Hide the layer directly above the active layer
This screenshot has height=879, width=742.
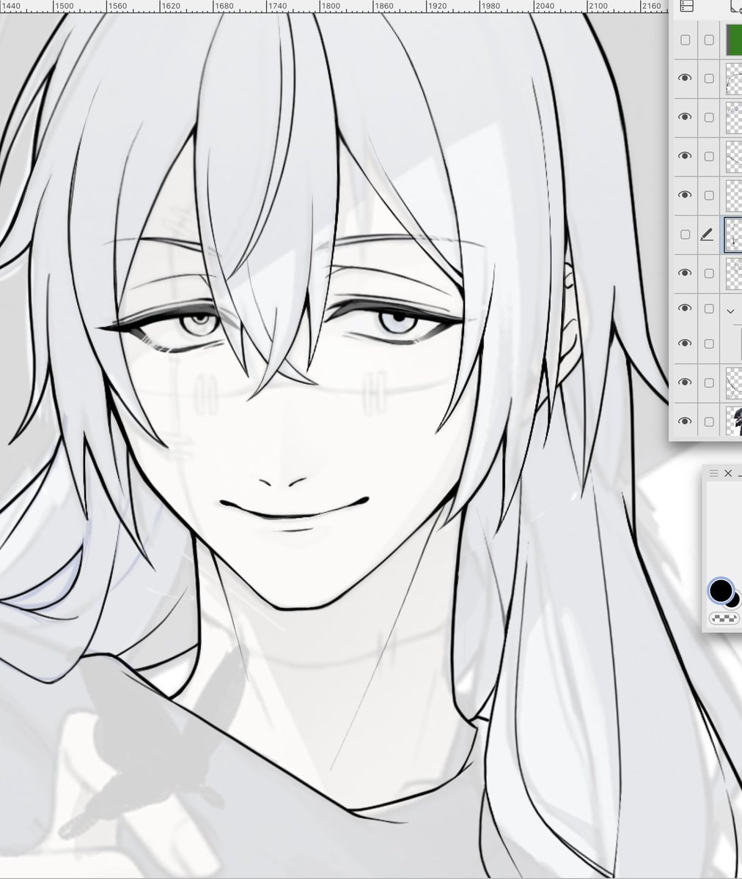click(x=685, y=195)
